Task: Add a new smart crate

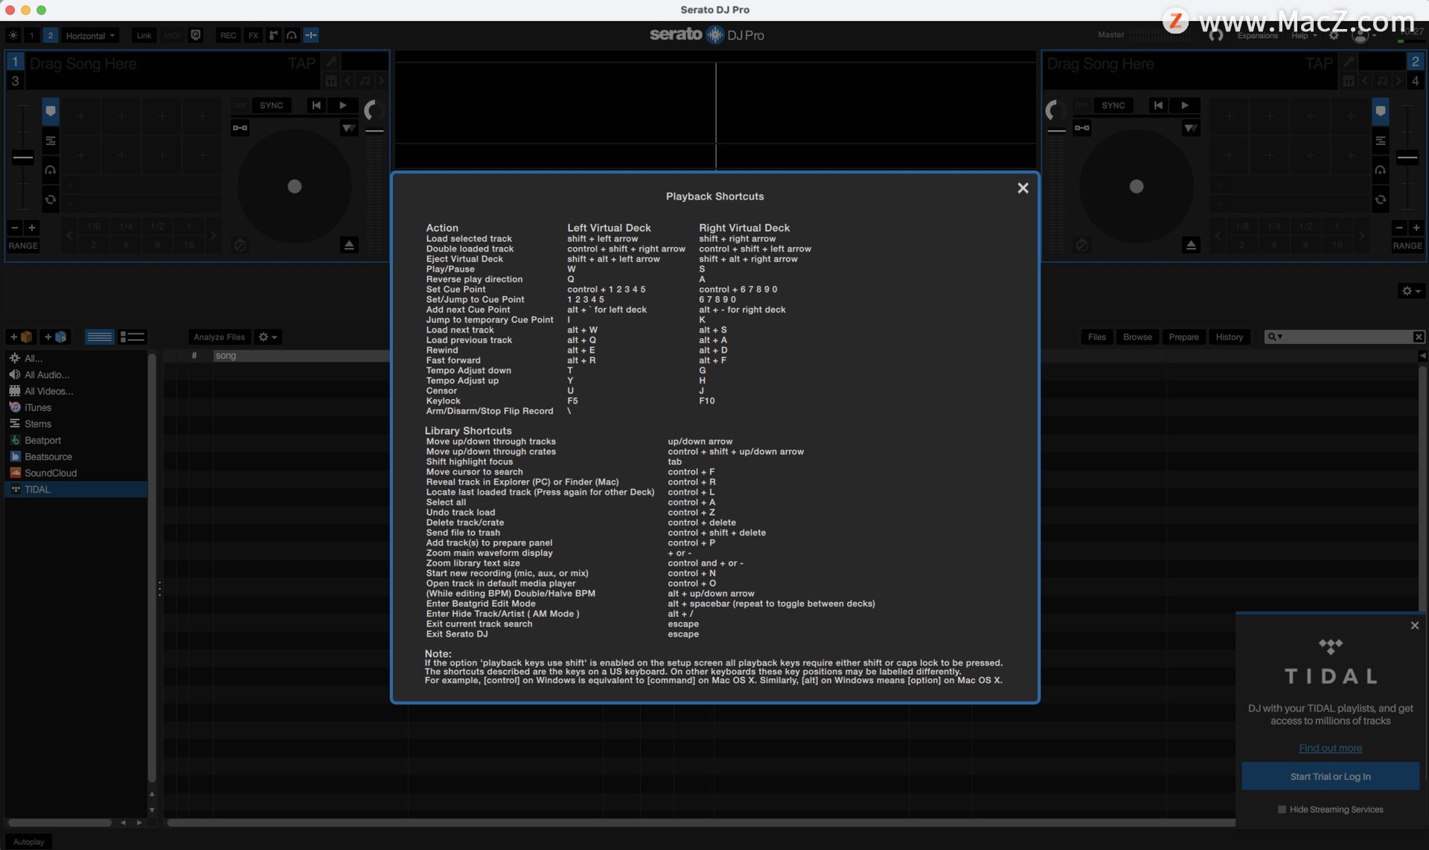Action: point(55,337)
